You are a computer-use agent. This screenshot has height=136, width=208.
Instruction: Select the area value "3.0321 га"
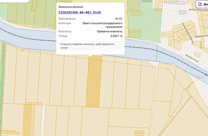(x=116, y=36)
